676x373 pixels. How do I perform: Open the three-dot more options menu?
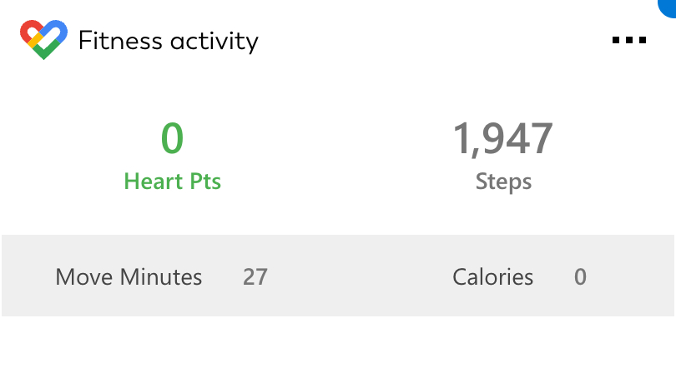click(x=629, y=40)
